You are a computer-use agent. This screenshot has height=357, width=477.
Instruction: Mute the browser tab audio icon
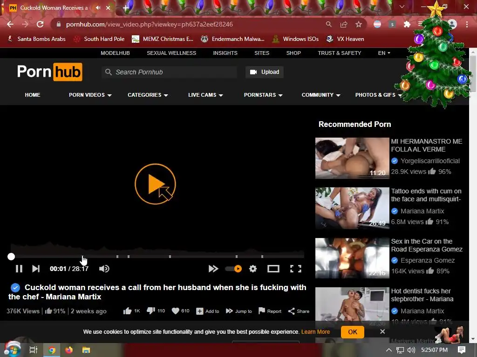coord(98,7)
